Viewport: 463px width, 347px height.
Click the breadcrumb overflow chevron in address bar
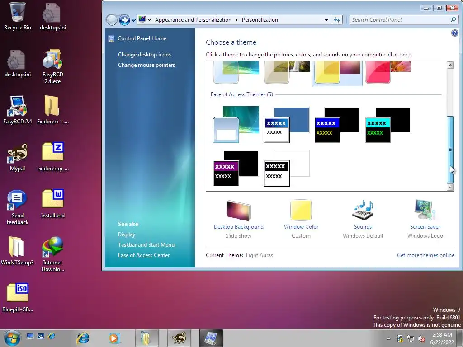(150, 20)
